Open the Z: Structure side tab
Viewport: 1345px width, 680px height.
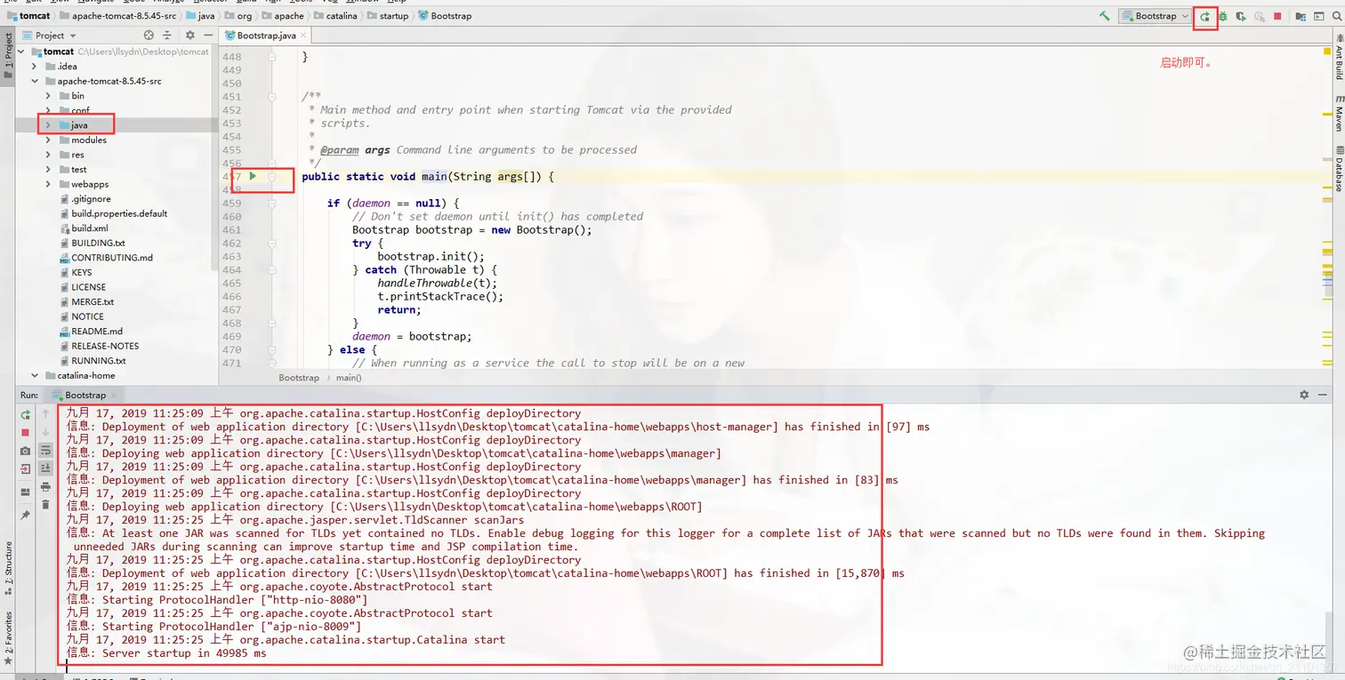click(8, 567)
